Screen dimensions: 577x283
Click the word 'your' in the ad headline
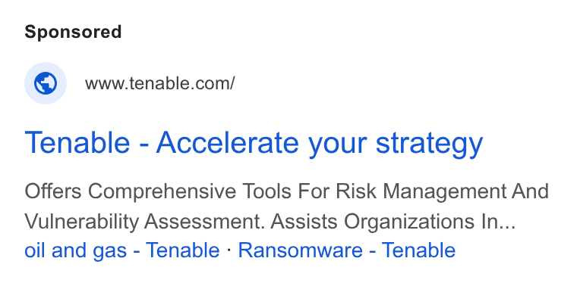(x=337, y=145)
